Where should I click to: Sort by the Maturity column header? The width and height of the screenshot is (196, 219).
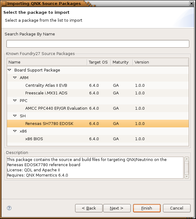(122, 62)
